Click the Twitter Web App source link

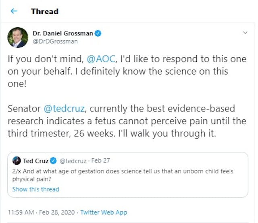coord(104,212)
